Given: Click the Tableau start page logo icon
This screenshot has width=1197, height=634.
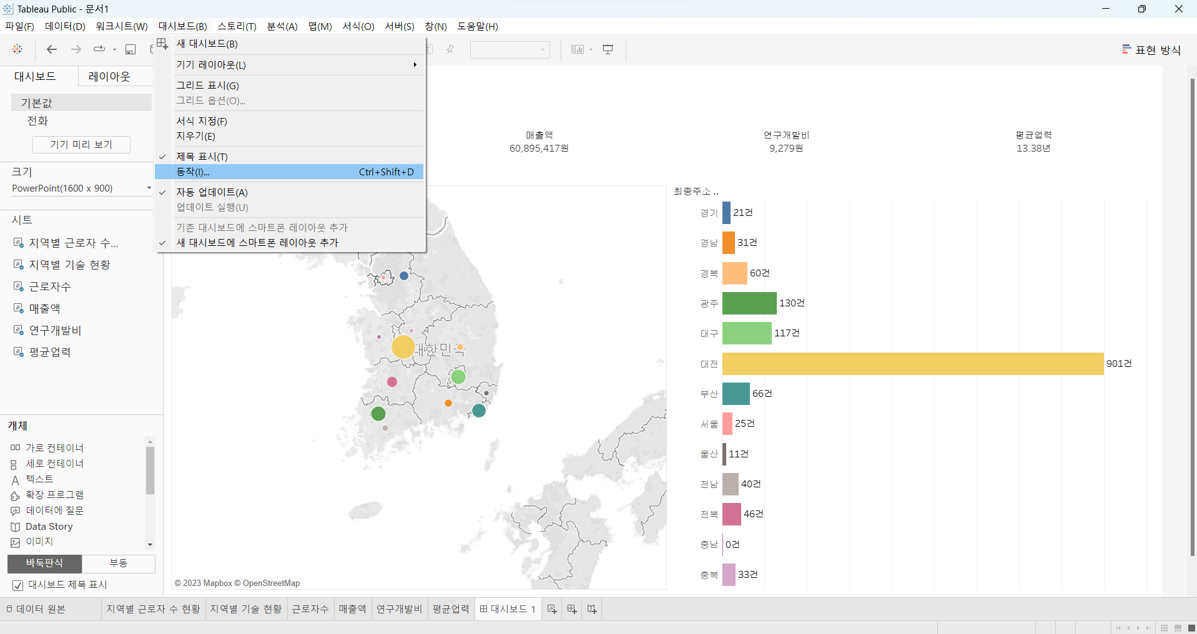Looking at the screenshot, I should (17, 49).
